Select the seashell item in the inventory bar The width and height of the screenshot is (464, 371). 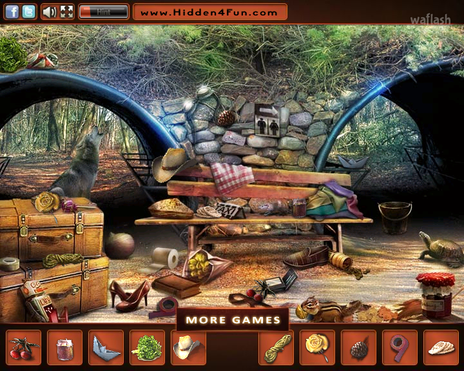441,347
